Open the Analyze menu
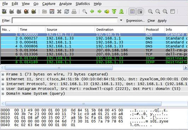Viewport: 188px width, 130px height. coord(65,4)
